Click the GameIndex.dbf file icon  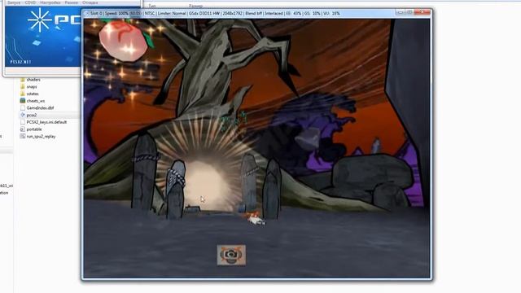coord(23,108)
